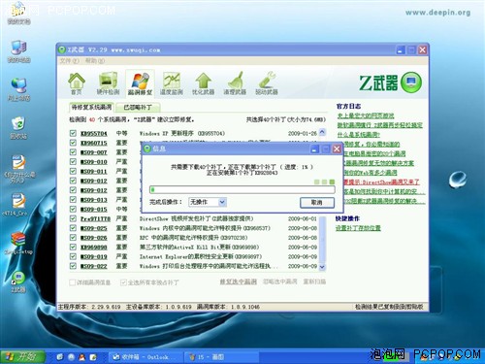
Task: Select the Z武器 desktop shortcut icon
Action: click(18, 281)
